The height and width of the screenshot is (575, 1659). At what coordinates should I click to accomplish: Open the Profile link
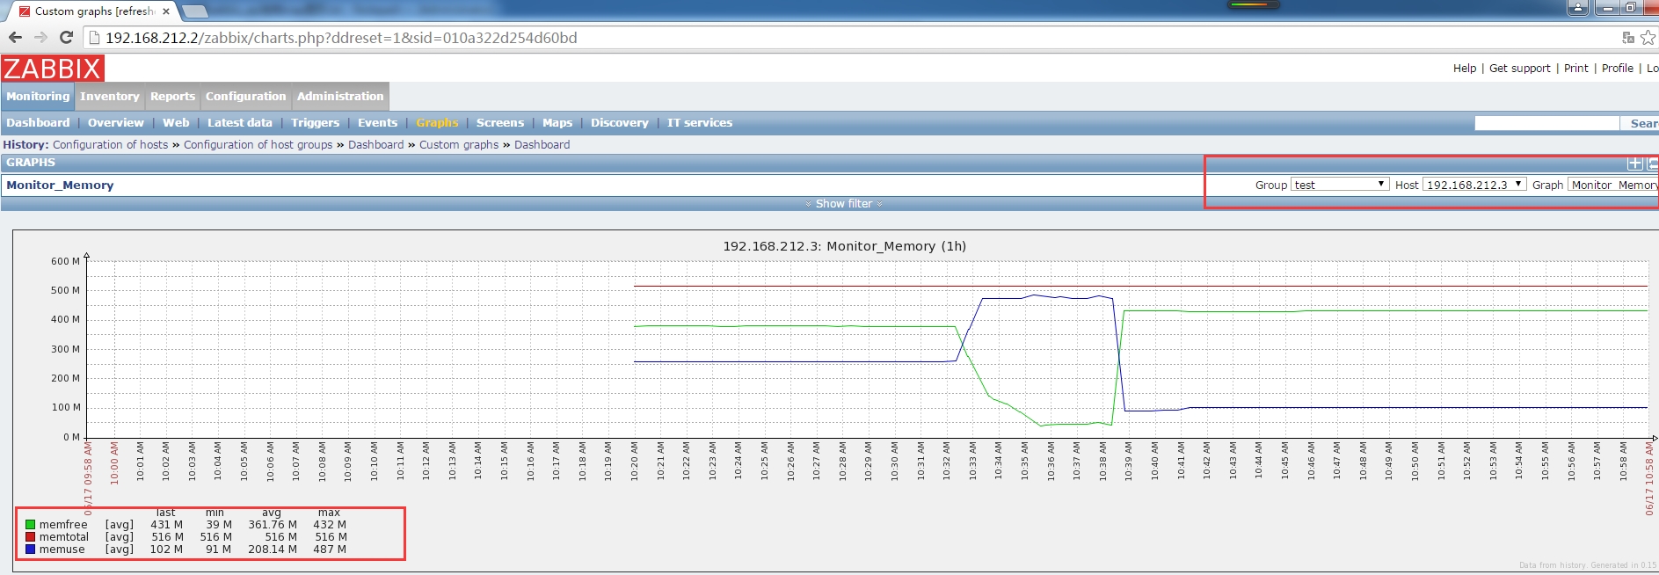point(1617,68)
